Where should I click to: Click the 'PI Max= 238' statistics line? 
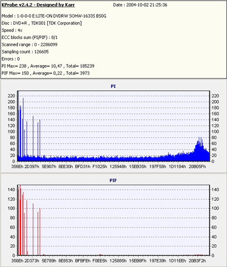pyautogui.click(x=48, y=66)
